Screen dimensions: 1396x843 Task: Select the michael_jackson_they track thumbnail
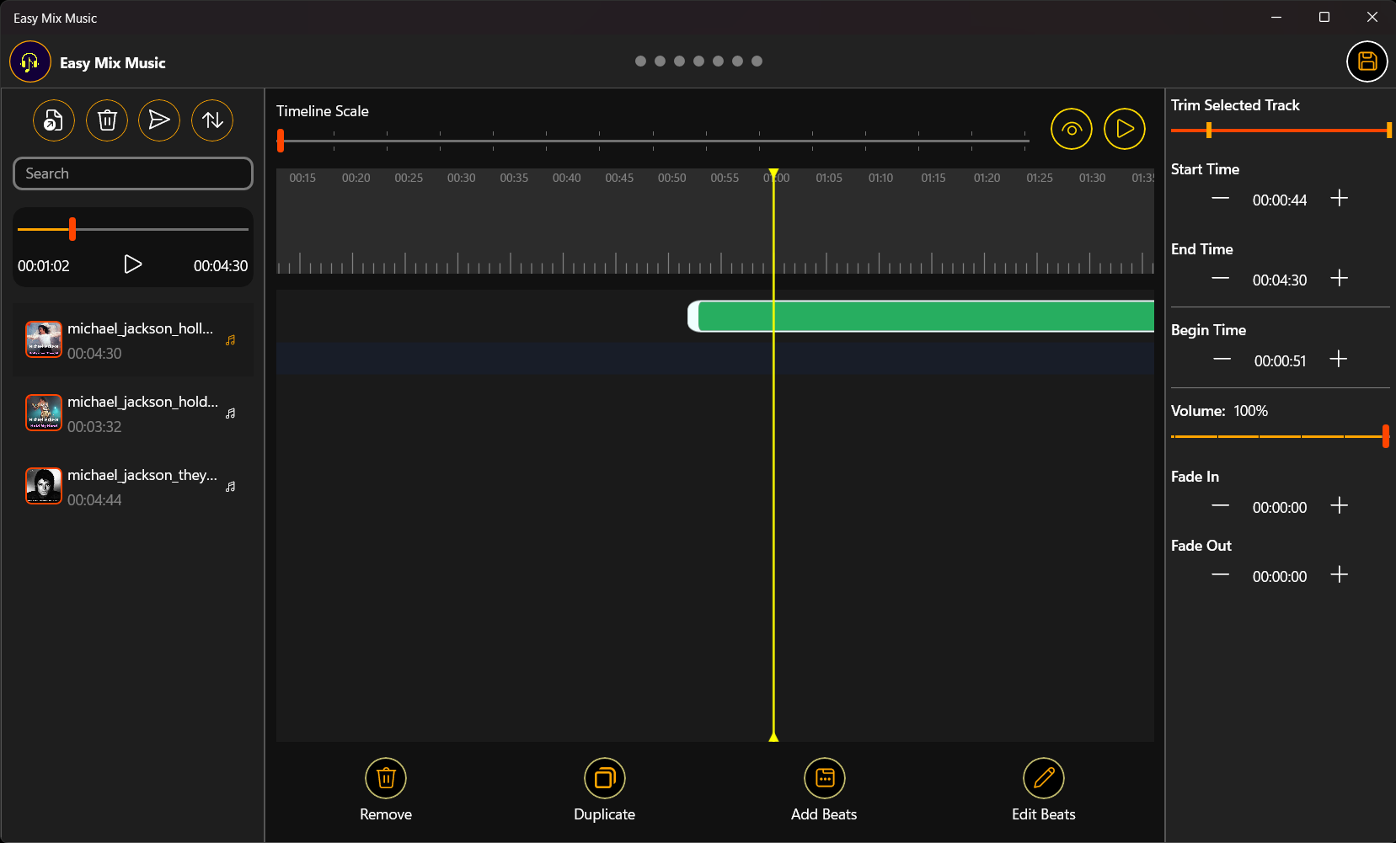coord(43,485)
